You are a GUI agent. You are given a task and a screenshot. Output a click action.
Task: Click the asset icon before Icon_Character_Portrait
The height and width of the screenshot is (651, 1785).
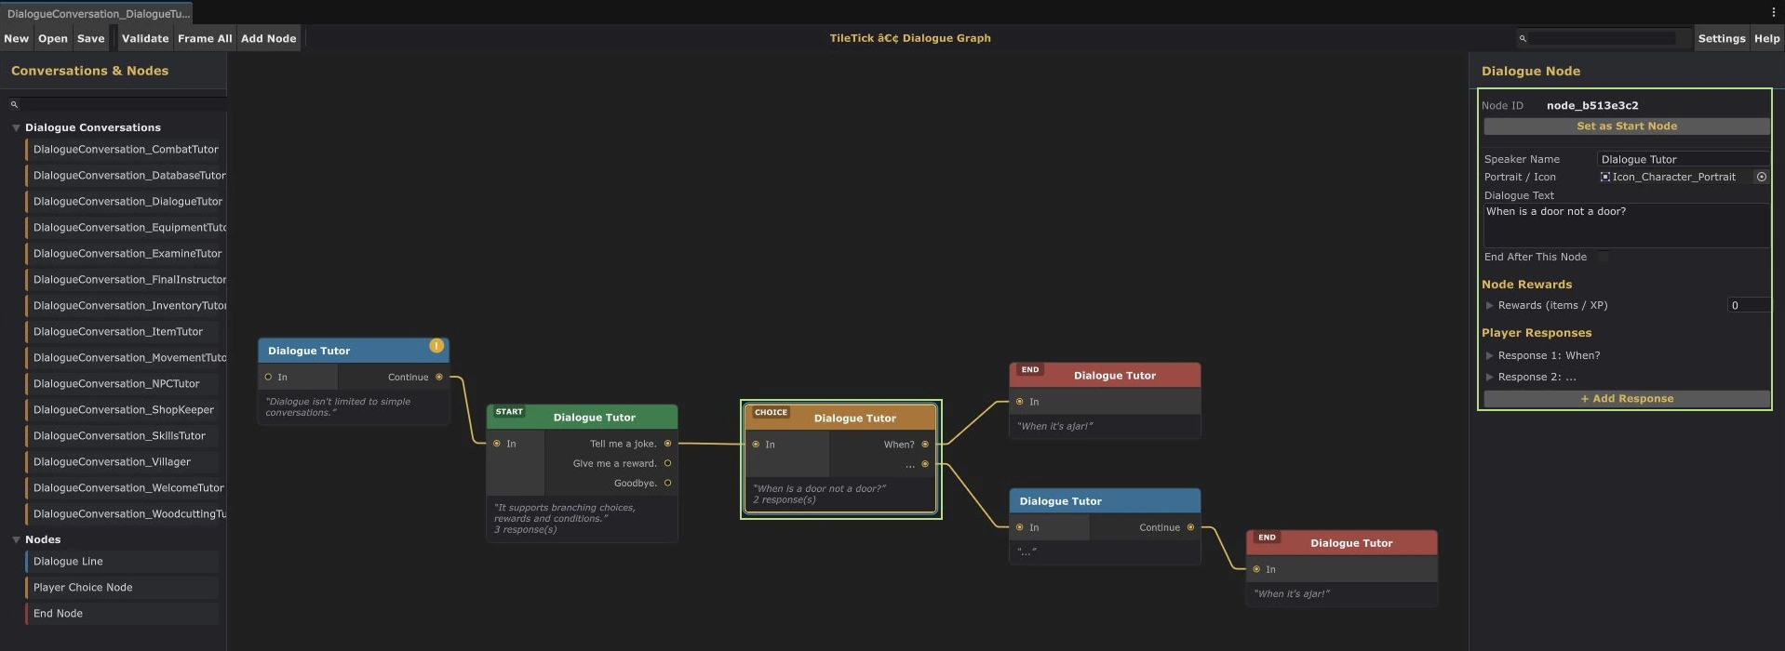(1605, 177)
